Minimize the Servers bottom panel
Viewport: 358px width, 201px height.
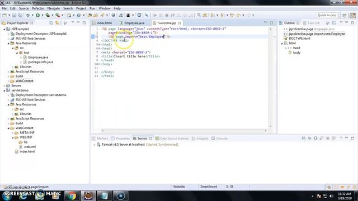(347, 138)
